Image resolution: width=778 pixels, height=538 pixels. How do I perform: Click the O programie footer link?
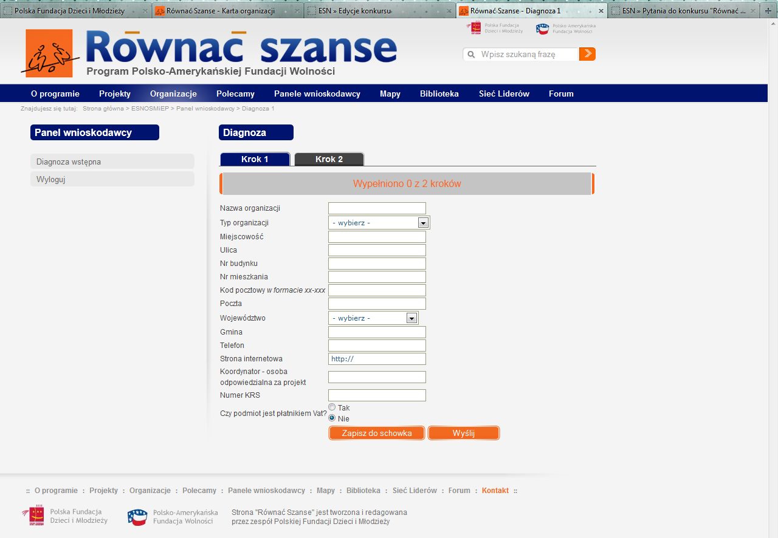[56, 491]
